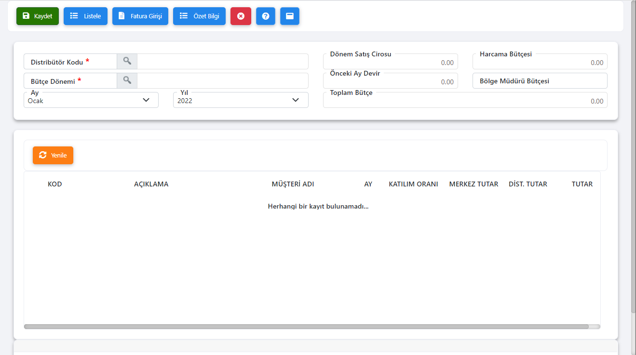Click the blue window panel icon button

pos(289,16)
